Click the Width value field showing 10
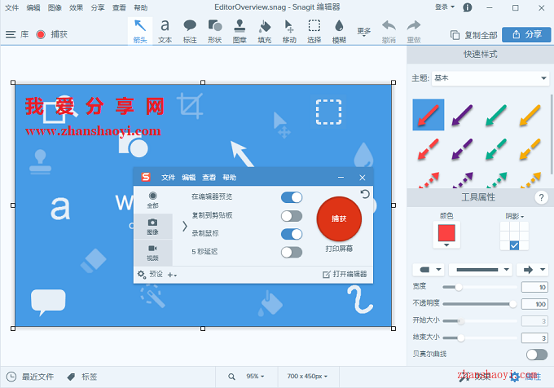 tap(534, 287)
